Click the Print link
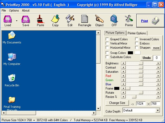The height and width of the screenshot is (123, 165). (x=144, y=21)
